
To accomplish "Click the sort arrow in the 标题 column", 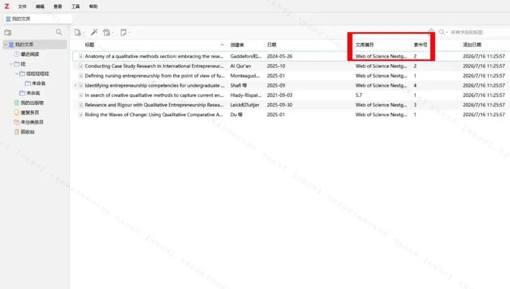I will point(222,45).
